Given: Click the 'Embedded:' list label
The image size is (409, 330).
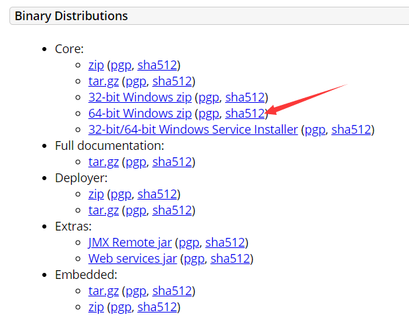Looking at the screenshot, I should [x=86, y=275].
